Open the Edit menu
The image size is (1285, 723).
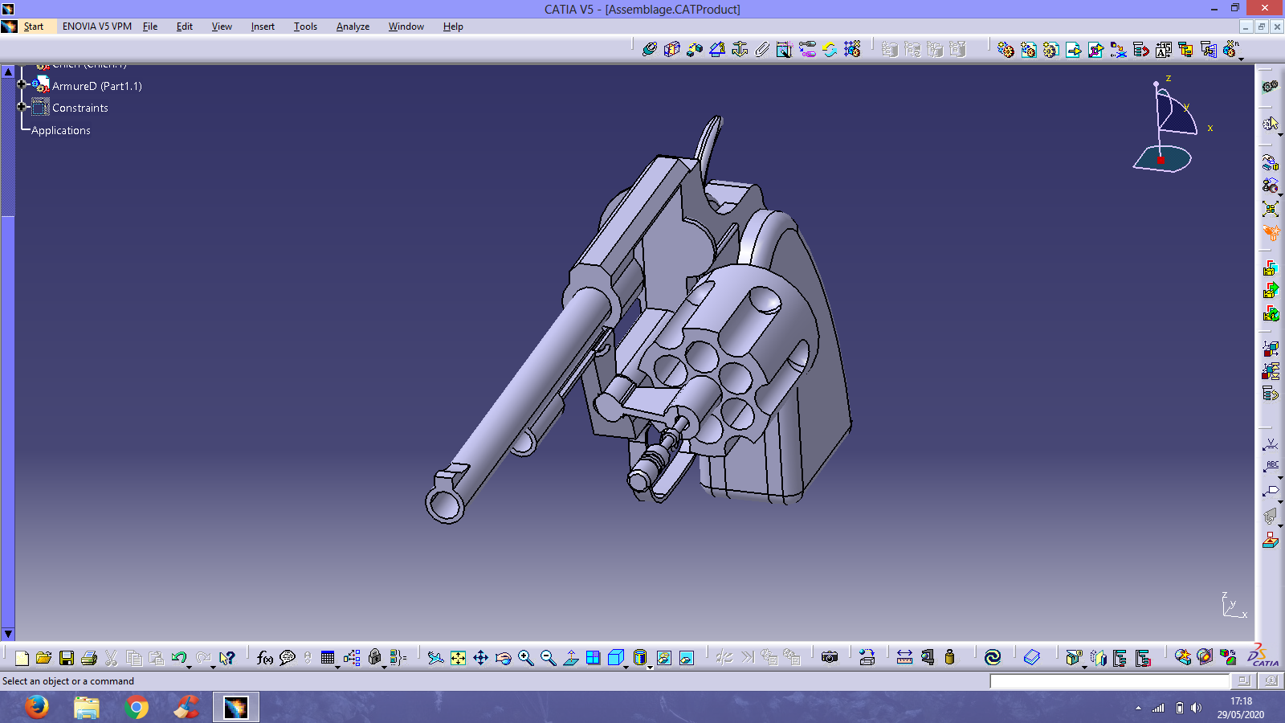coord(185,27)
